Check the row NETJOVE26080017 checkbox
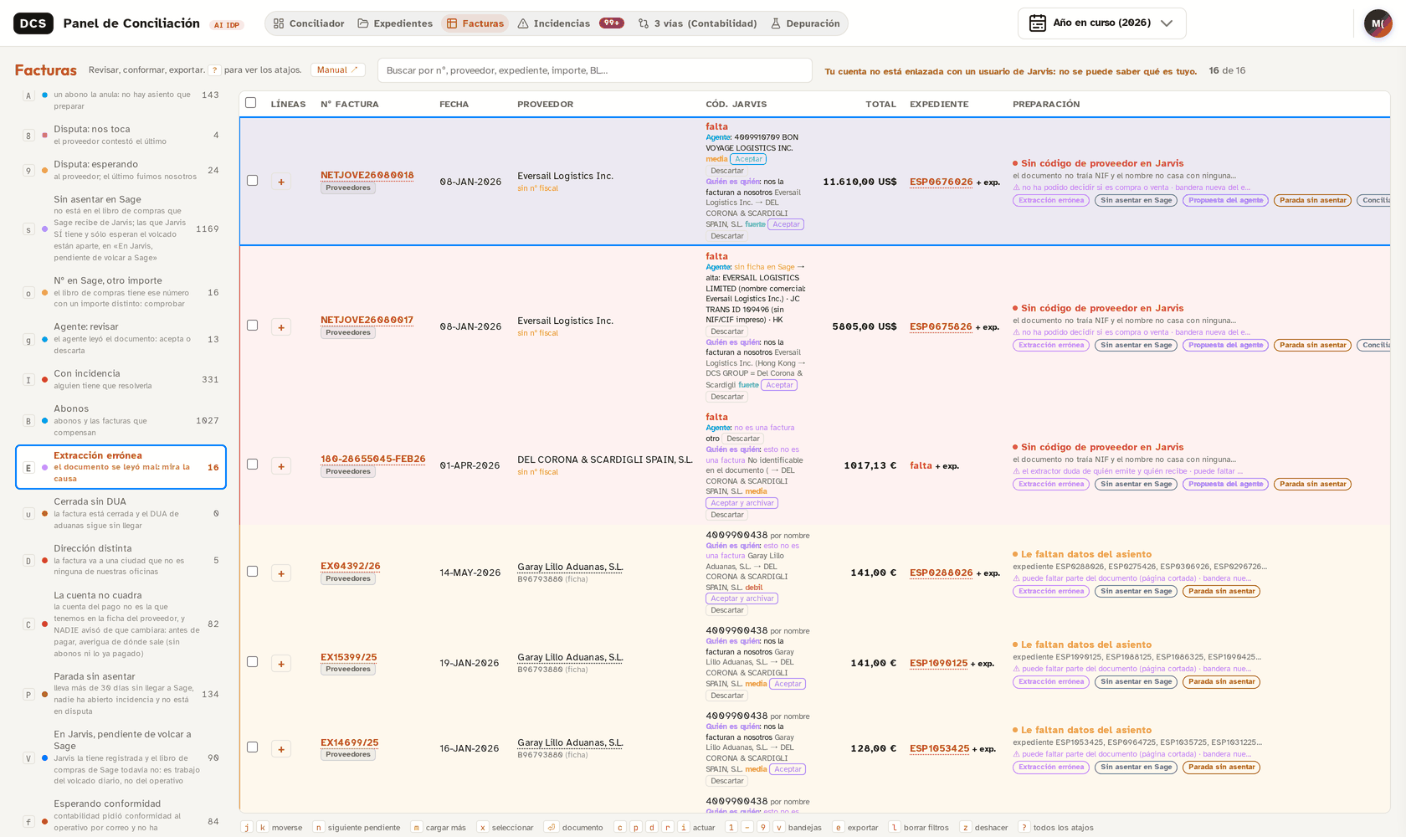This screenshot has height=837, width=1406. point(252,326)
